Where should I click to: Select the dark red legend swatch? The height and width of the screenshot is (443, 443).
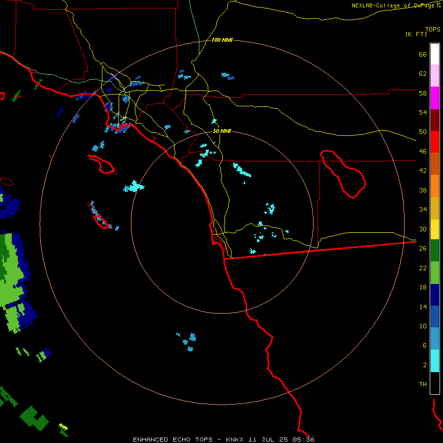[435, 121]
